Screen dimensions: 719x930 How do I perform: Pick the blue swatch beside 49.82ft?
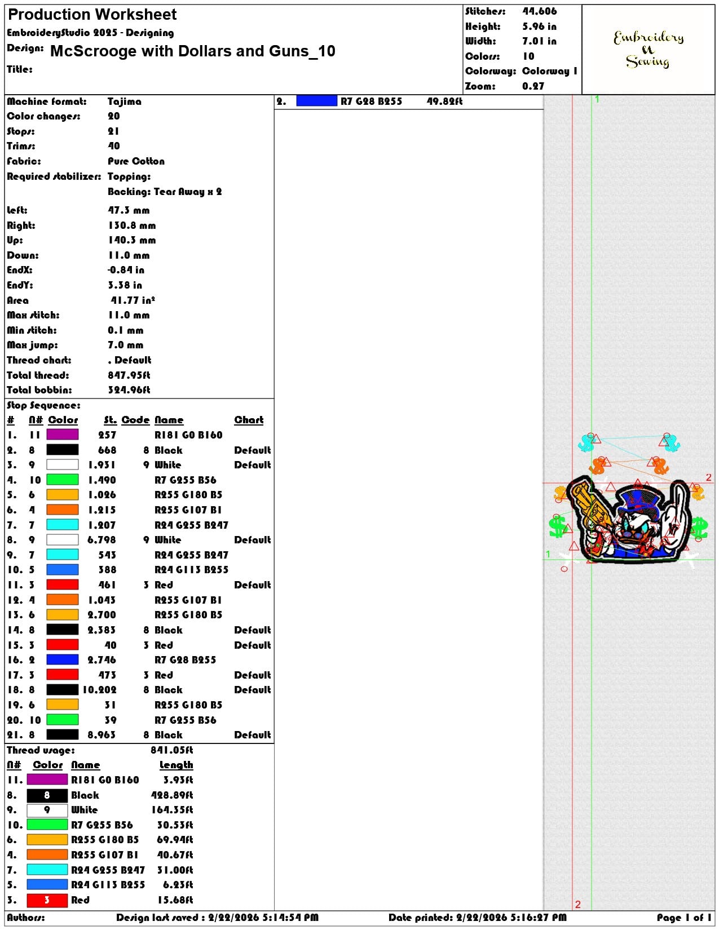point(316,101)
